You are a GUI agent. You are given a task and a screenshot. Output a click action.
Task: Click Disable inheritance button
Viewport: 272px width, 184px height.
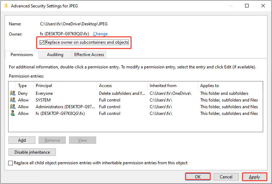pyautogui.click(x=32, y=152)
